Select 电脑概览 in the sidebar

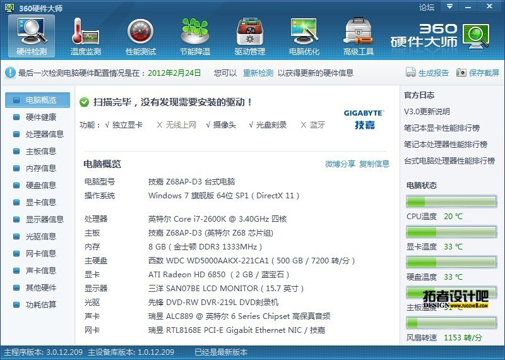click(37, 100)
